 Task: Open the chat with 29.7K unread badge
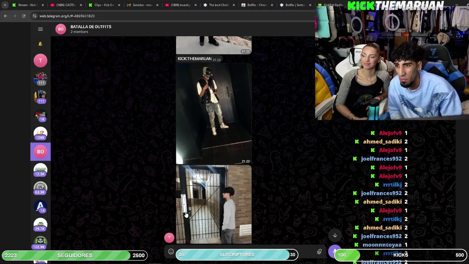[40, 225]
